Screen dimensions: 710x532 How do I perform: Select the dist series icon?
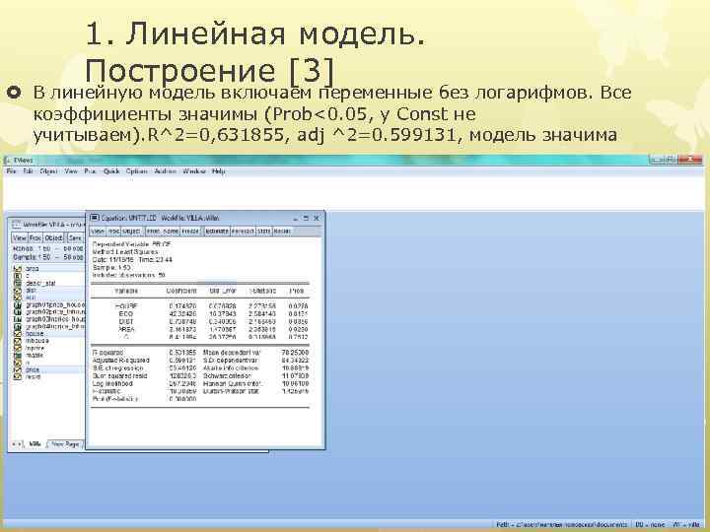pyautogui.click(x=18, y=291)
